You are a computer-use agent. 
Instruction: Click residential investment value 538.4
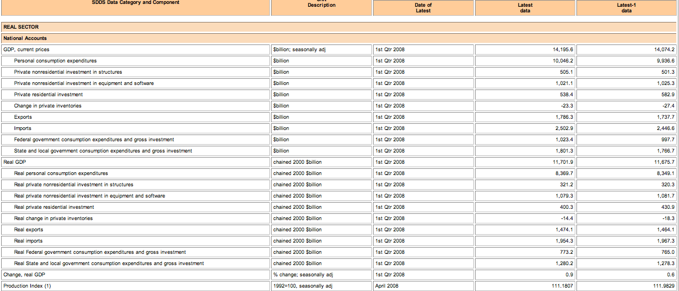pos(567,95)
